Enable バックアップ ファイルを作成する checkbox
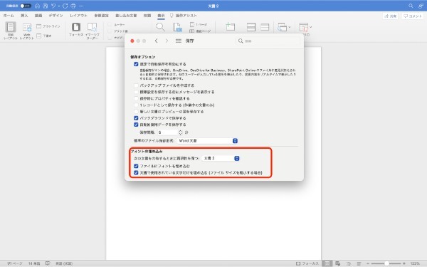Viewport: 427px width, 267px height. pos(136,85)
